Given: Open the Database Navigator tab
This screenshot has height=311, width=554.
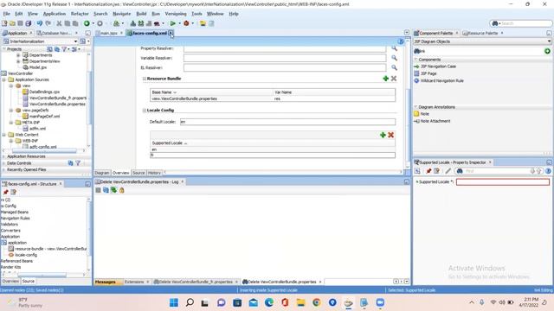Looking at the screenshot, I should (56, 33).
